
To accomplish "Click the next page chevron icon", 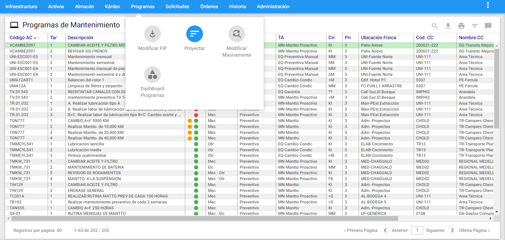I will [x=453, y=230].
